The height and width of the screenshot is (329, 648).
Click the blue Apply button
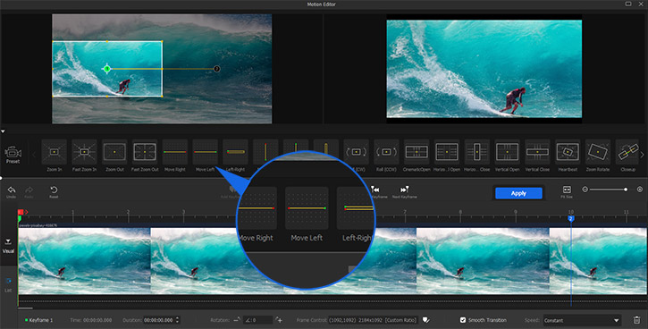[x=518, y=193]
